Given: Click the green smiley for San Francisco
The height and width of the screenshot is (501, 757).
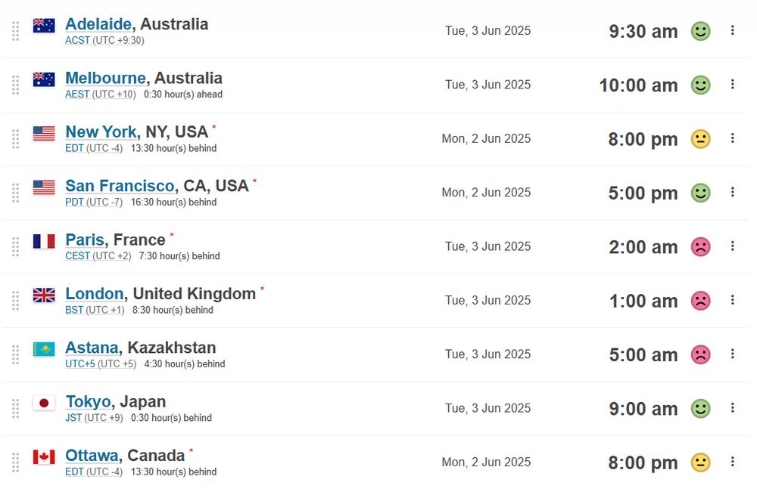Looking at the screenshot, I should pos(700,193).
